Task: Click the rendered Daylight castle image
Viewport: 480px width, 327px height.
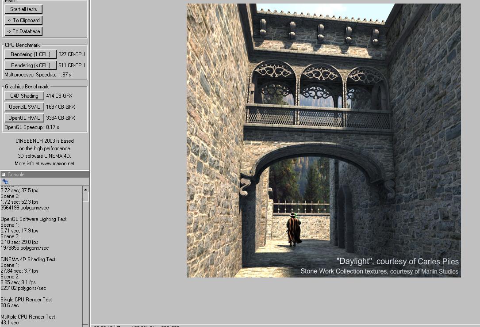Action: 323,141
